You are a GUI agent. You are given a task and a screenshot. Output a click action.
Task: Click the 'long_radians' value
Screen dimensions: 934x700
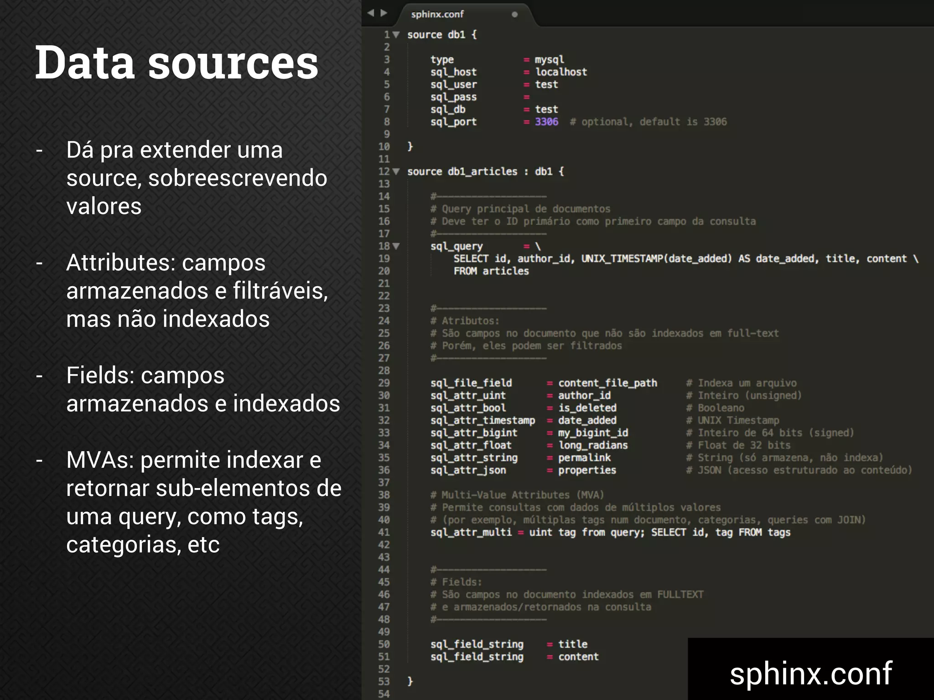(593, 445)
